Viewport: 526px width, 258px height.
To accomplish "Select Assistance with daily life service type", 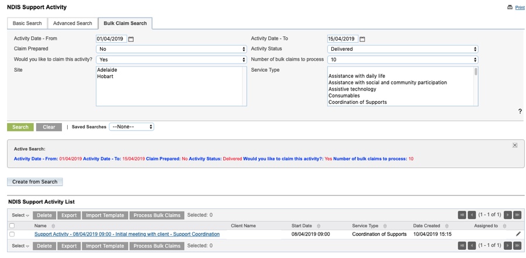I will click(x=357, y=76).
